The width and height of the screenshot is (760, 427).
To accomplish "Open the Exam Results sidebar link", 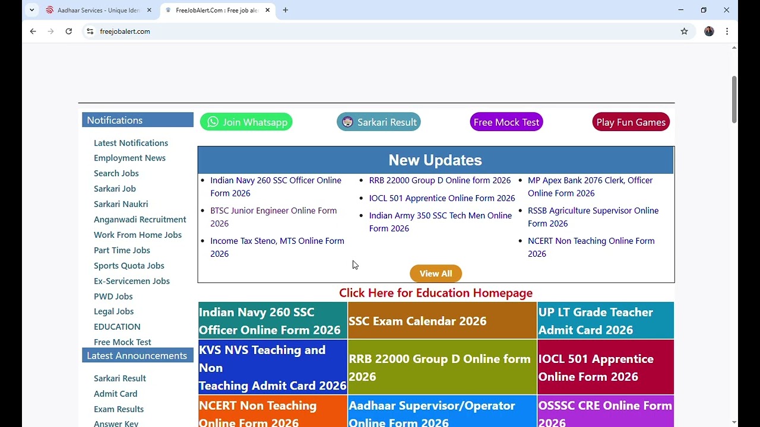I will click(x=119, y=409).
